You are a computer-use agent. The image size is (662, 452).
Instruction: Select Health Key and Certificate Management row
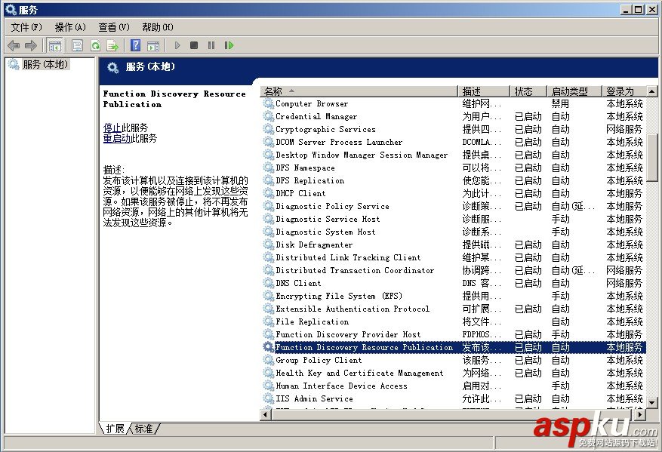[453, 373]
